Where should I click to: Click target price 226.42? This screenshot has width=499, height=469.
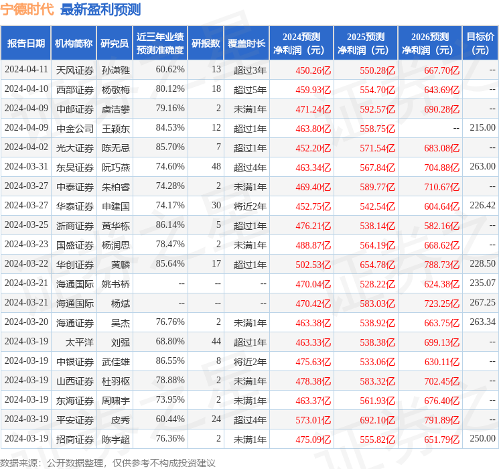(x=482, y=206)
